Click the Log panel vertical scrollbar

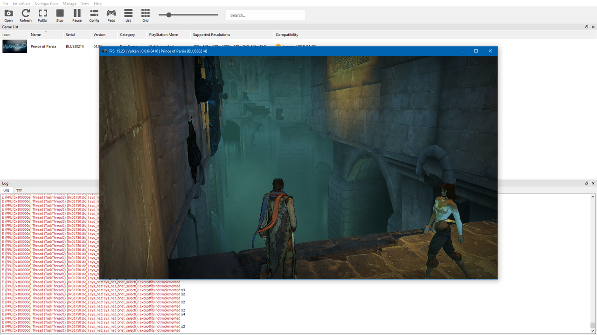(593, 263)
